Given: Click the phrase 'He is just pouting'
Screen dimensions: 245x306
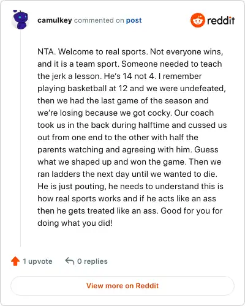Looking at the screenshot, I should click(72, 187).
